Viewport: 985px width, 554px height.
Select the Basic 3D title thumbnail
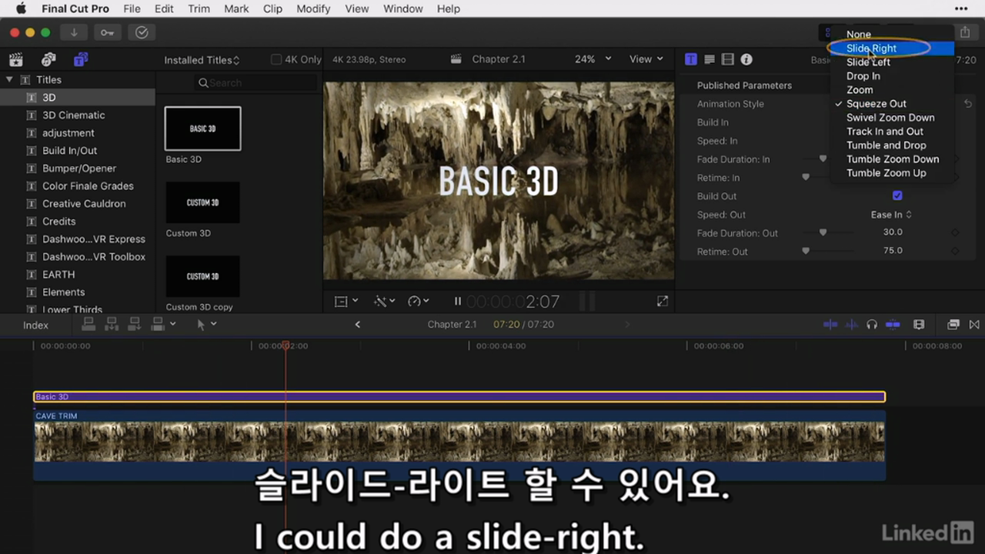tap(202, 128)
